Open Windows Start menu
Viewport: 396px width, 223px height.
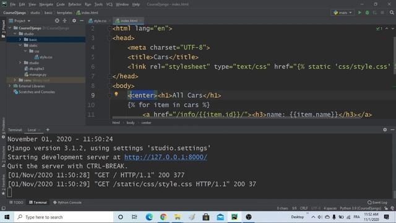(x=7, y=217)
